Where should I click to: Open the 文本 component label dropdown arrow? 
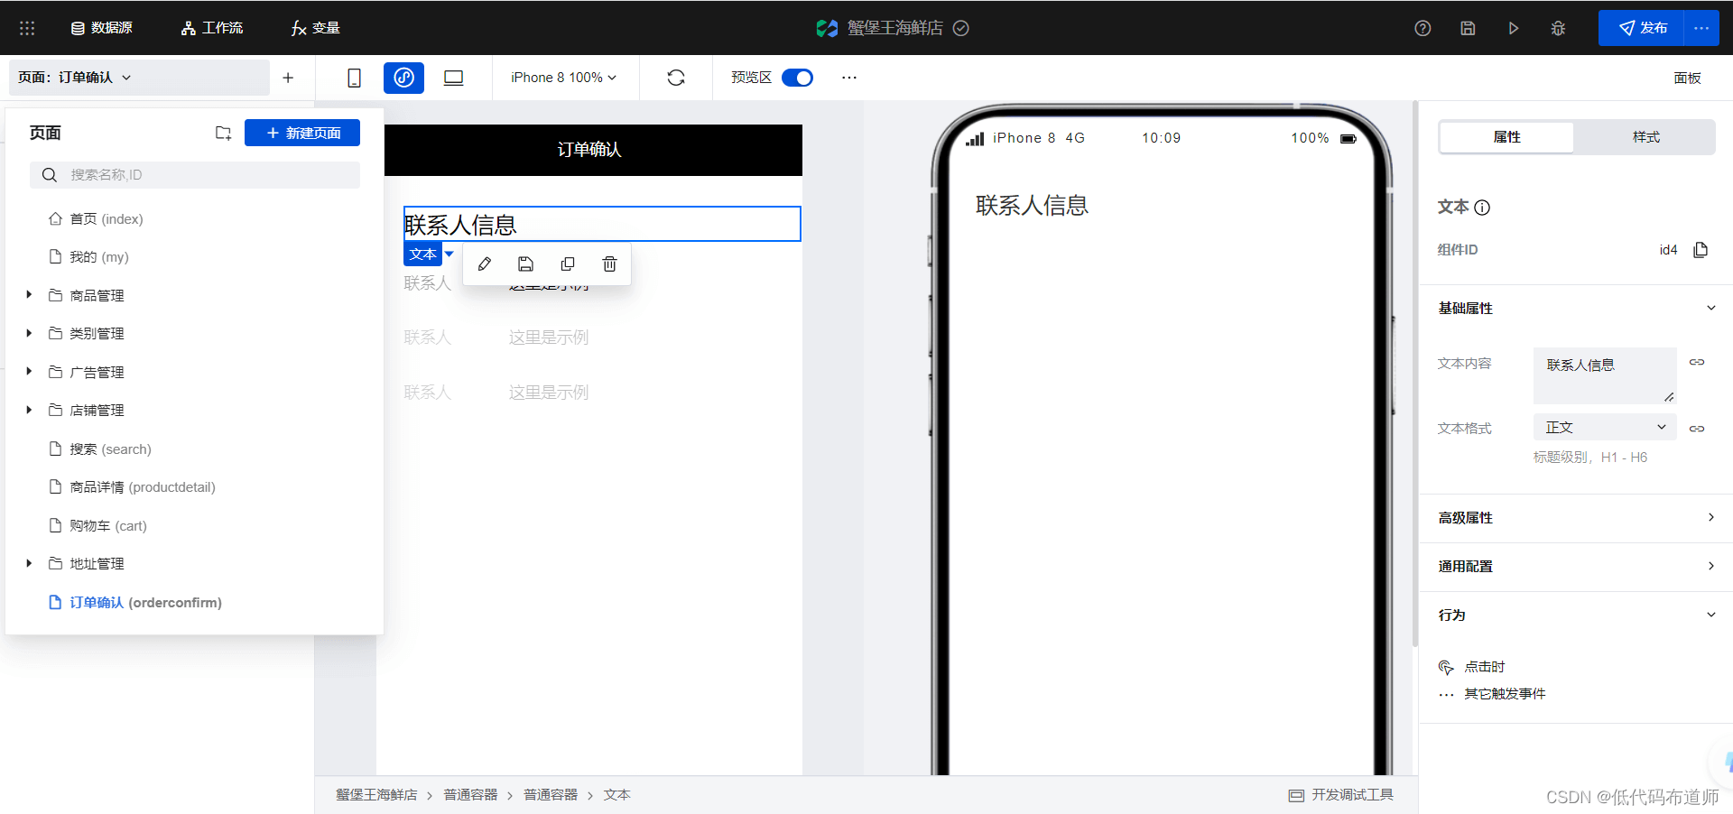click(x=449, y=254)
